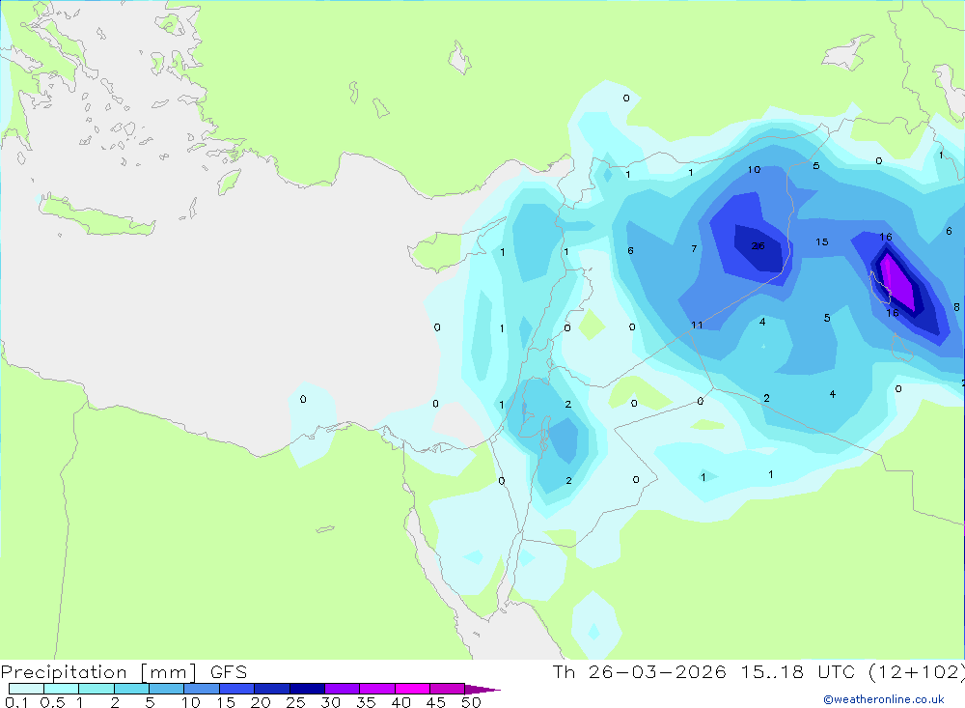Click the 15–20 mm blue legend swatch
The width and height of the screenshot is (965, 708).
pos(236,689)
